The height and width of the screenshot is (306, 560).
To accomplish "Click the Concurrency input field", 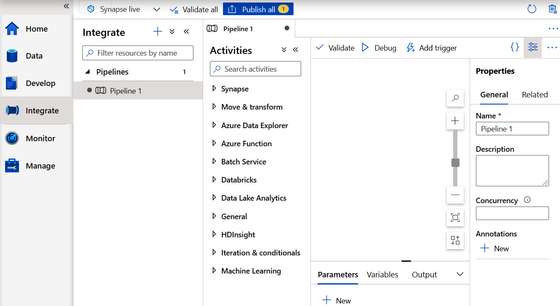I will coord(512,213).
